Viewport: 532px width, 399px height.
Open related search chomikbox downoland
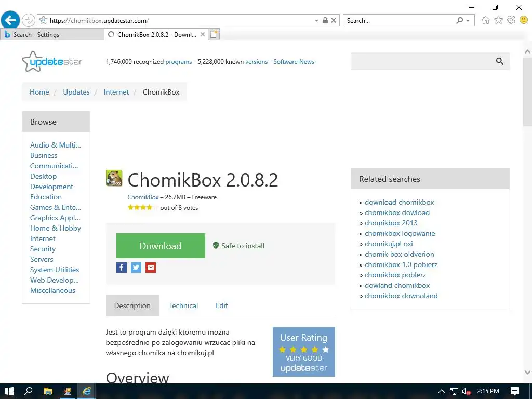[x=401, y=296]
